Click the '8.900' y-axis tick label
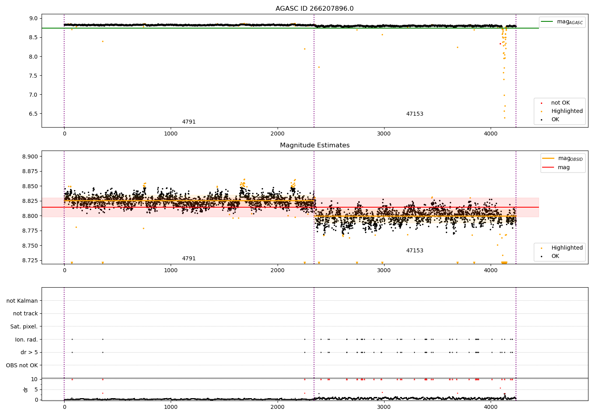The width and height of the screenshot is (594, 416). pyautogui.click(x=30, y=156)
